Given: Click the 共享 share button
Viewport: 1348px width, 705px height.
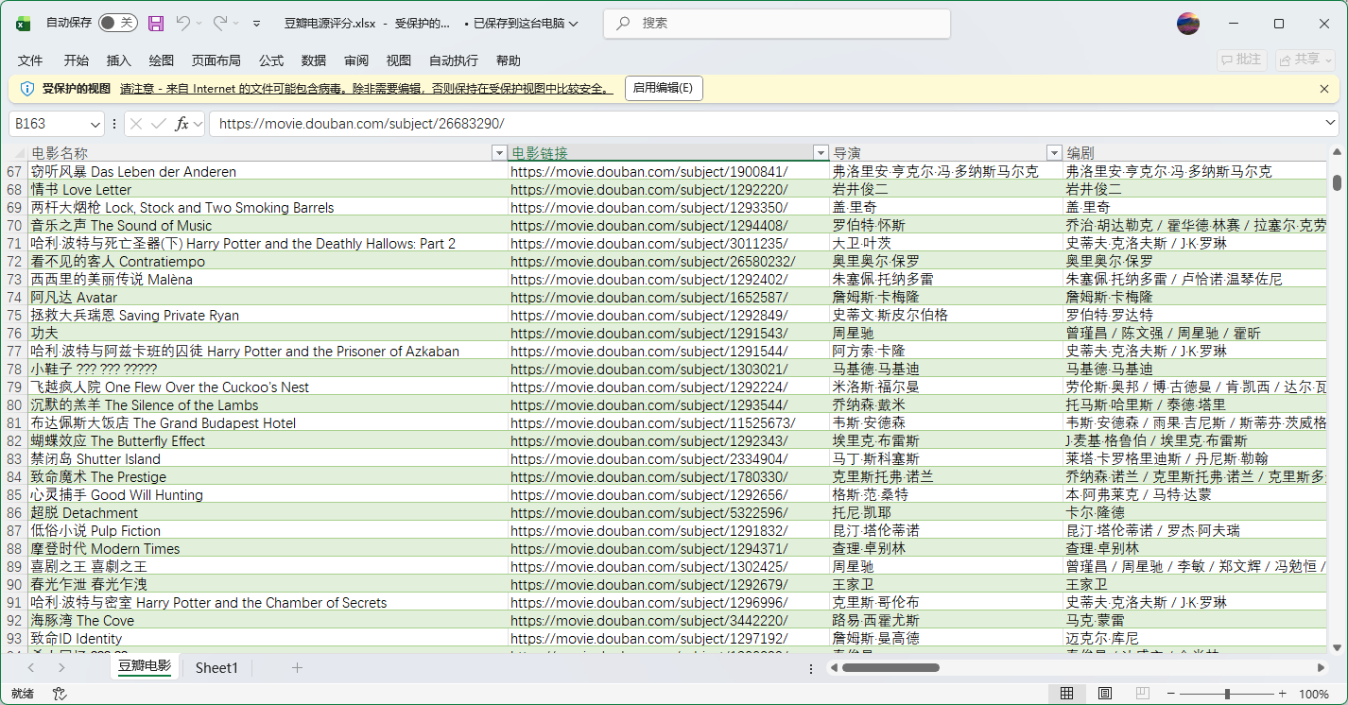Looking at the screenshot, I should [1305, 60].
